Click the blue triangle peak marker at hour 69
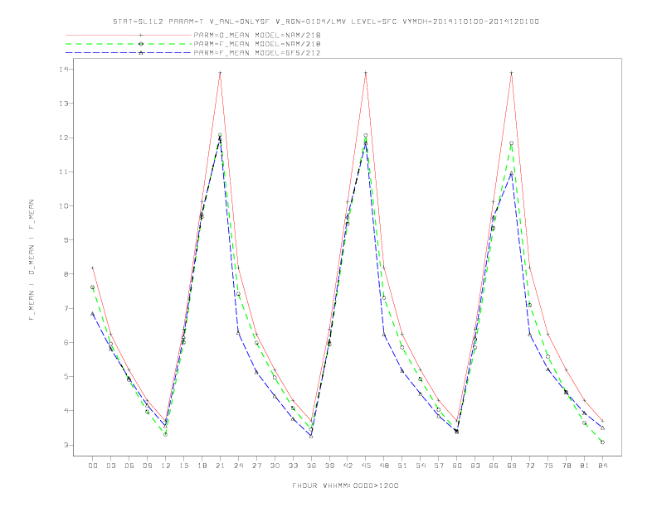Viewport: 657px width, 507px height. tap(512, 173)
